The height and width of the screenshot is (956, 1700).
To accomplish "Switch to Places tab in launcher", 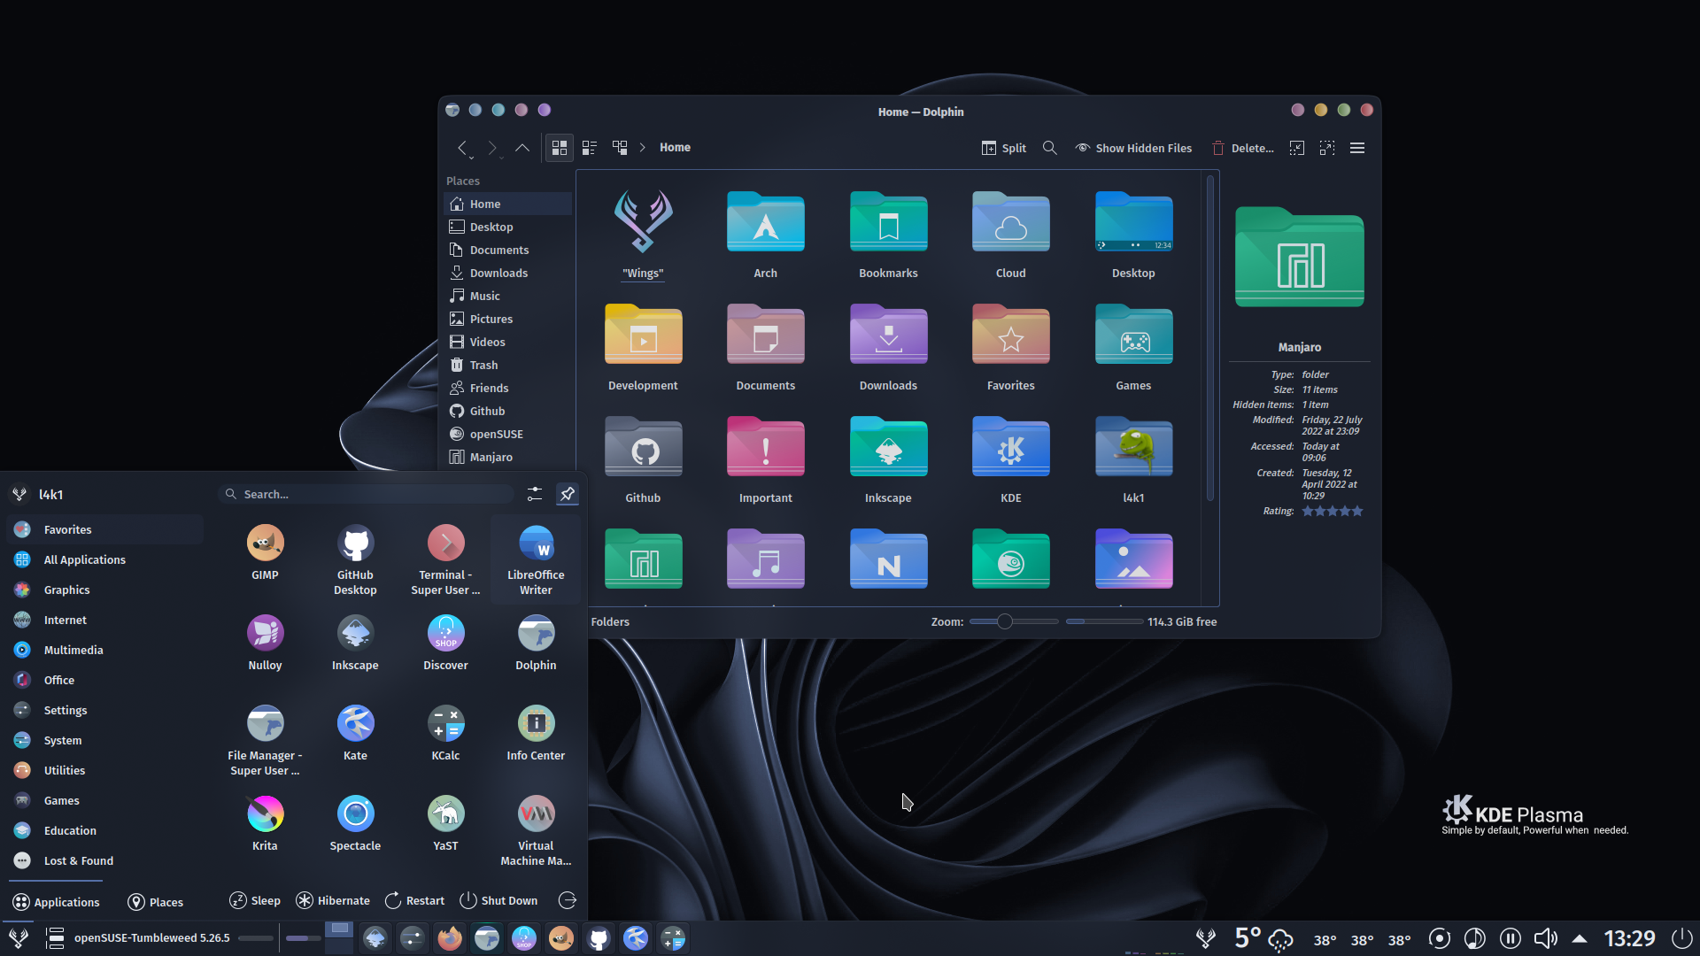I will pyautogui.click(x=156, y=902).
